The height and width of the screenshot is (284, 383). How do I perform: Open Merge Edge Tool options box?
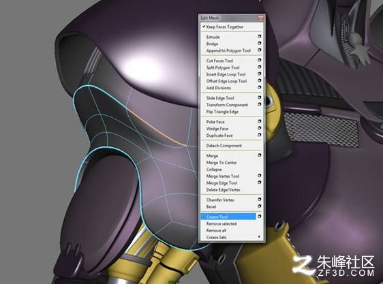260,183
